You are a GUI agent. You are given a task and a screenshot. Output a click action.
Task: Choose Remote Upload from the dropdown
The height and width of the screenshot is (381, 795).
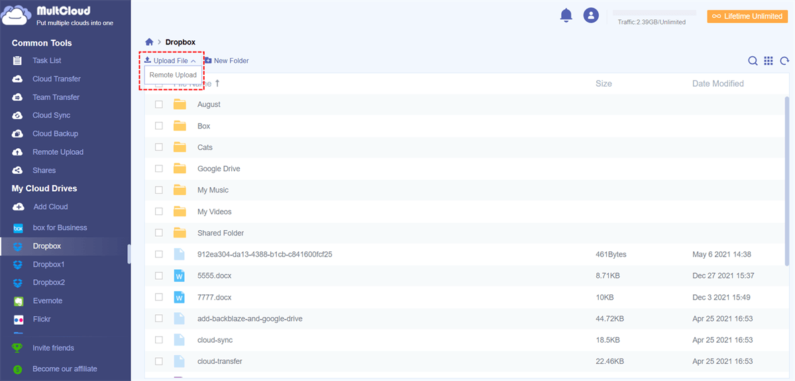click(x=173, y=75)
